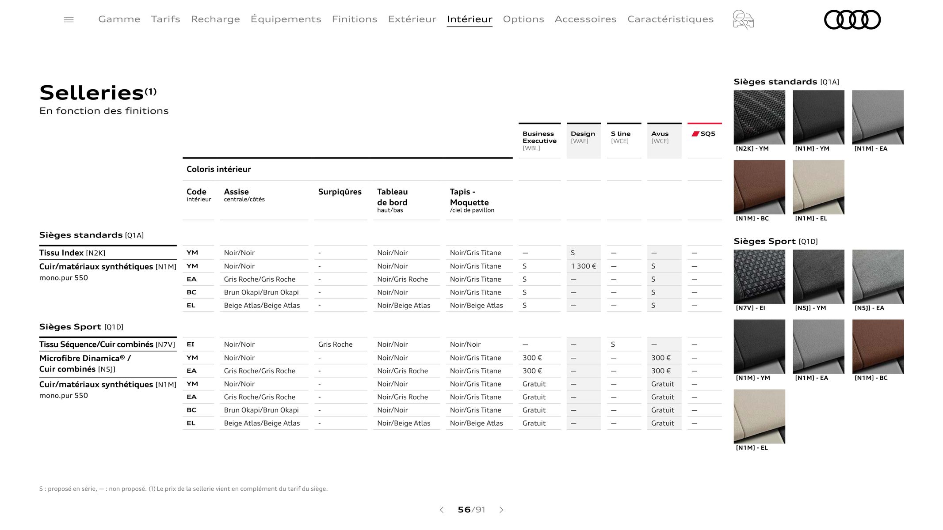Image resolution: width=943 pixels, height=530 pixels.
Task: Click the Sièges Sport [Q1D] table heading
Action: (x=81, y=327)
